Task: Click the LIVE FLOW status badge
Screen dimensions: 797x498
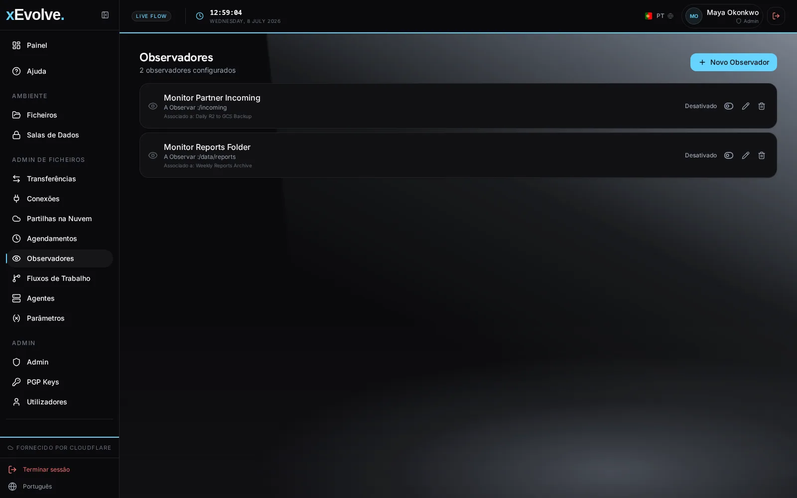Action: (151, 16)
